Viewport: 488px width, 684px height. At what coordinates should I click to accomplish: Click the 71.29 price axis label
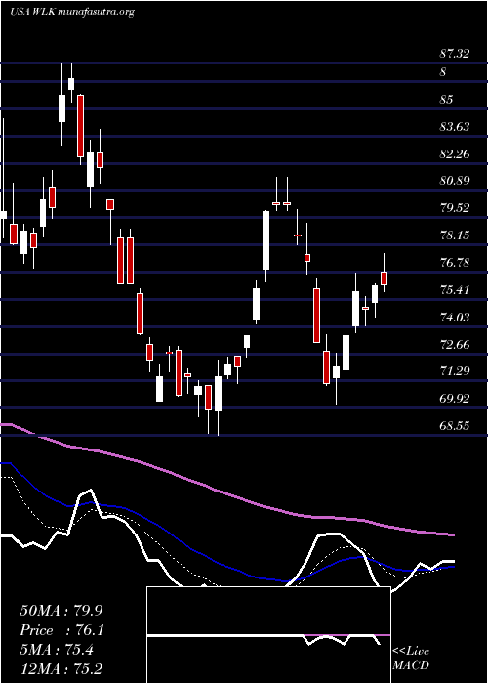[x=455, y=371]
